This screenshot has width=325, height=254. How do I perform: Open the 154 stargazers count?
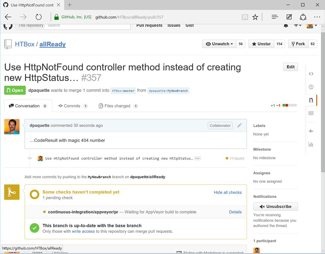click(x=279, y=44)
